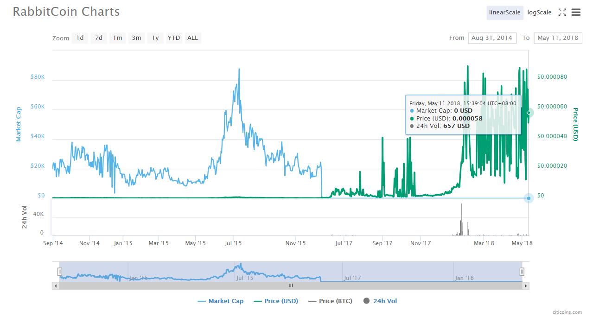Click the $0.000040 price axis value
The height and width of the screenshot is (317, 593).
(552, 136)
